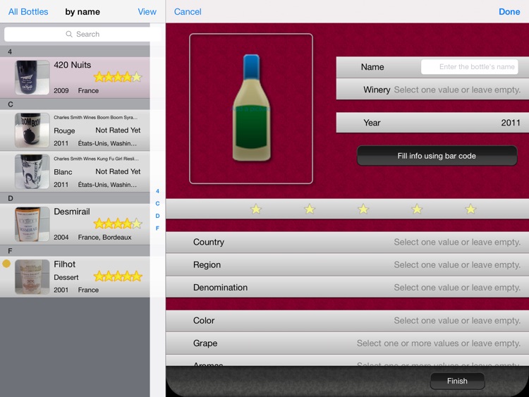The height and width of the screenshot is (397, 529).
Task: Tap the All Bottles back link
Action: (x=28, y=12)
